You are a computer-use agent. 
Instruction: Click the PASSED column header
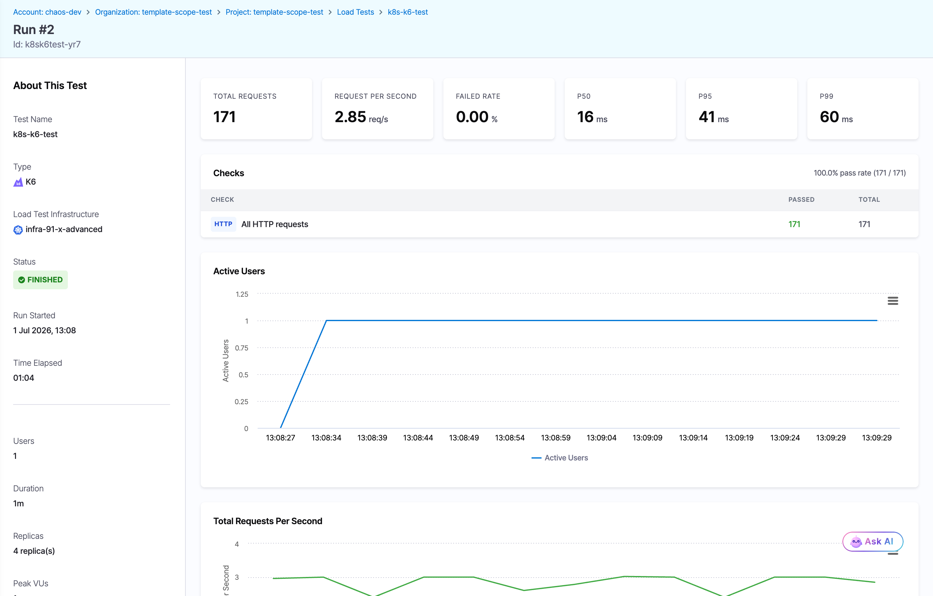pos(801,200)
